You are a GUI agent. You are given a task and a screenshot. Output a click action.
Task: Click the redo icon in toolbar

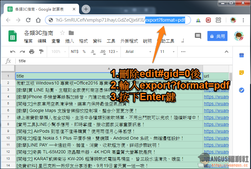[22, 52]
